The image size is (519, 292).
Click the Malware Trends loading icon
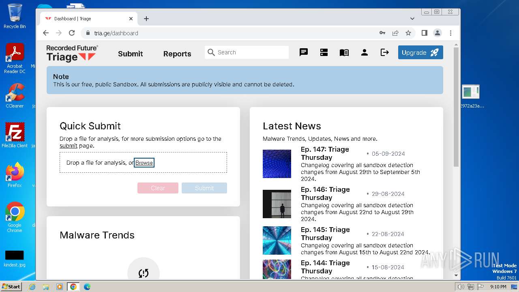coord(144,273)
